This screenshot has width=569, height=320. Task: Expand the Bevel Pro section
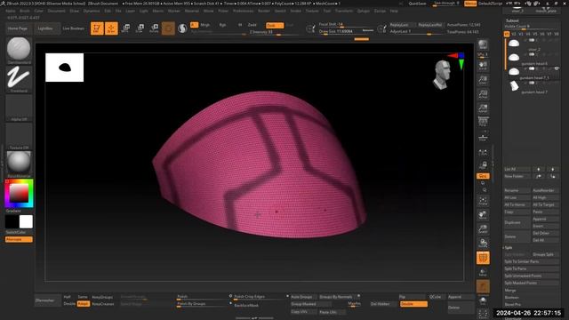[x=513, y=304]
